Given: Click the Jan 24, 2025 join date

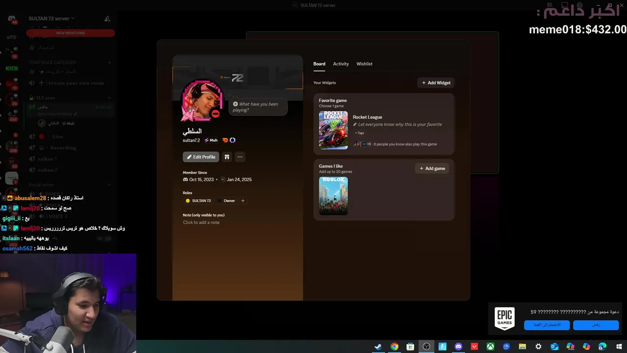Looking at the screenshot, I should click(x=239, y=179).
